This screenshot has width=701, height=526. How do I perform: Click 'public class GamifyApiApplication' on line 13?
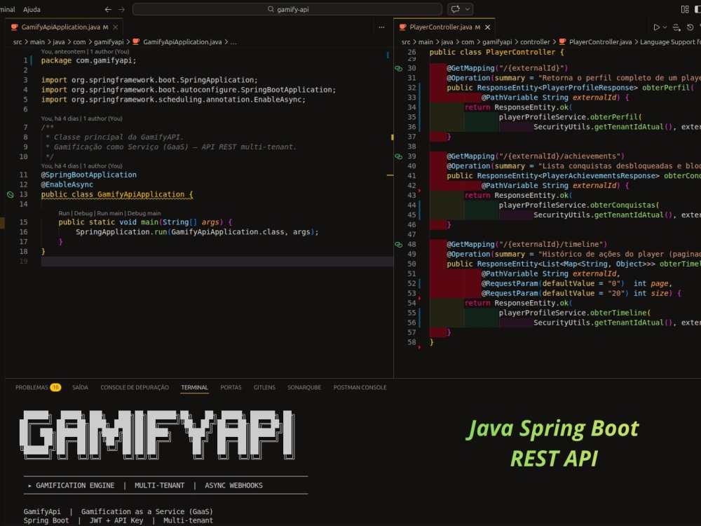coord(113,194)
